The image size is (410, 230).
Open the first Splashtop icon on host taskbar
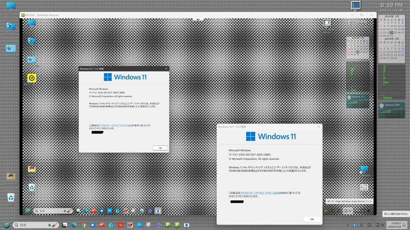(168, 225)
